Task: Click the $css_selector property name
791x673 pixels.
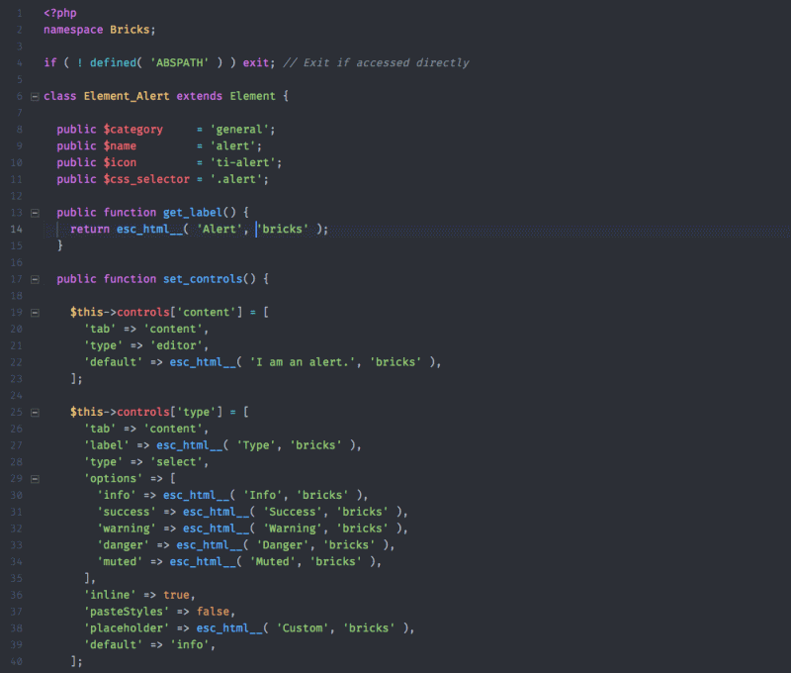Action: [145, 178]
